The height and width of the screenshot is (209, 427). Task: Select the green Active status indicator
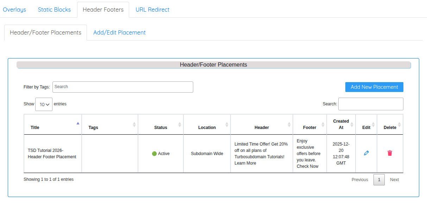(155, 153)
